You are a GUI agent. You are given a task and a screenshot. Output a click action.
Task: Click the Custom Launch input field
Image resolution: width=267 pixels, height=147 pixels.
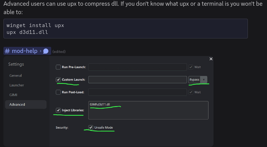click(138, 80)
